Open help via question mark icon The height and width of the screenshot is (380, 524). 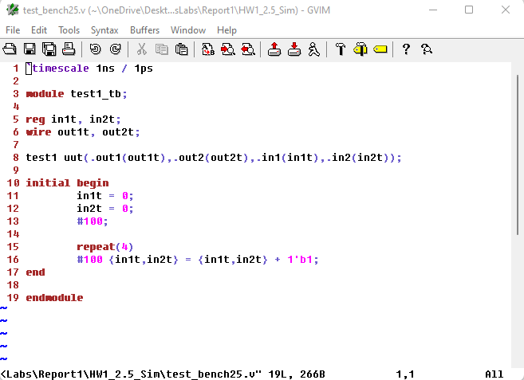(x=406, y=49)
